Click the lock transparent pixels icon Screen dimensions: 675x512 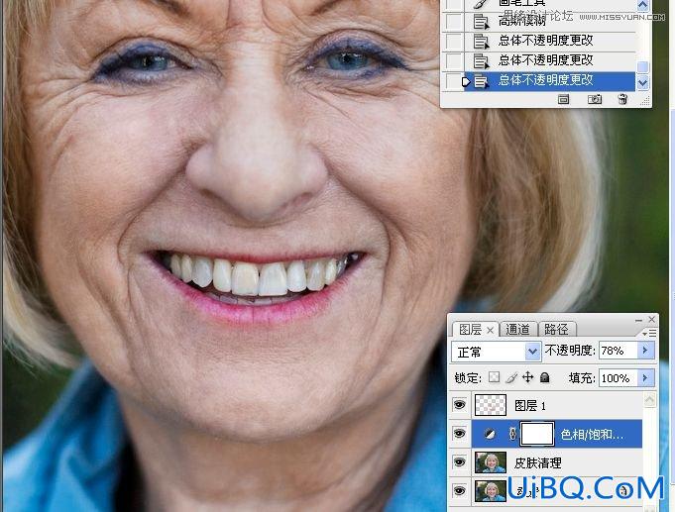coord(495,377)
